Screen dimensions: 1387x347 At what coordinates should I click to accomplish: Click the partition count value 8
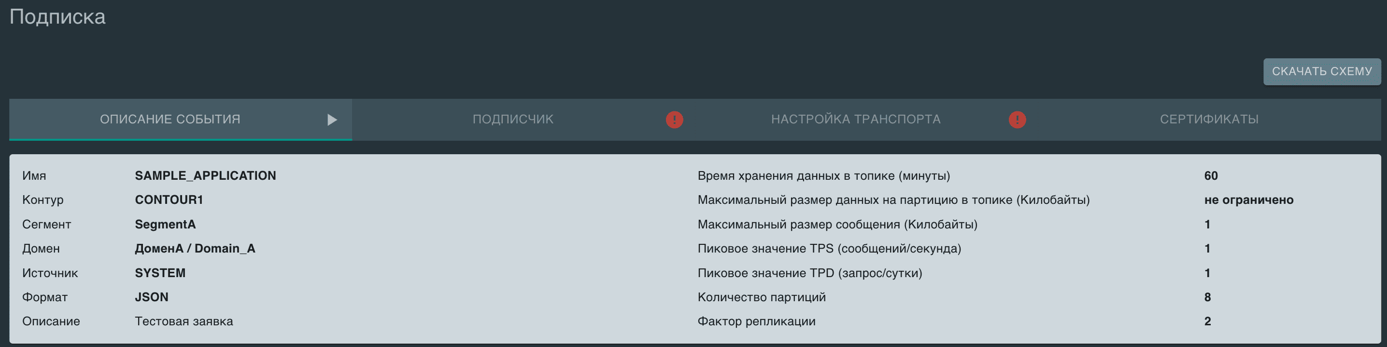click(1208, 296)
